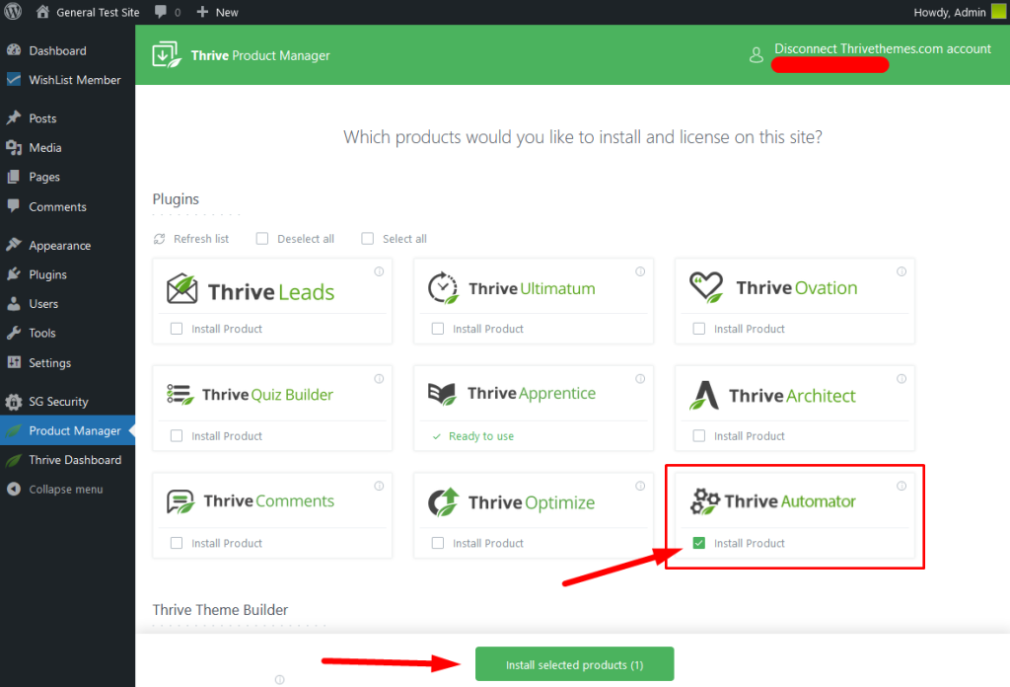The height and width of the screenshot is (687, 1010).
Task: Click the Thrive Ovation heart logo
Action: (706, 287)
